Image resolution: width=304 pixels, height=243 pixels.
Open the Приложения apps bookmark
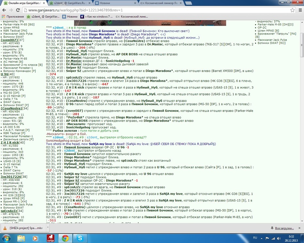tap(13, 17)
